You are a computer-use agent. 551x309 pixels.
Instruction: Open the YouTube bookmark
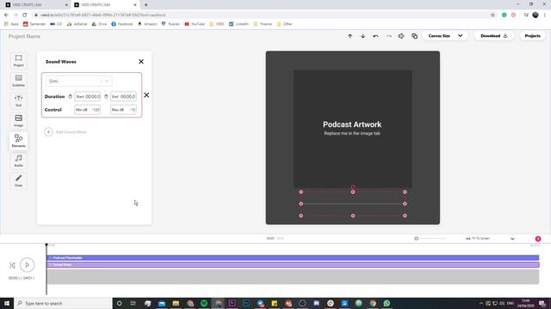click(195, 24)
